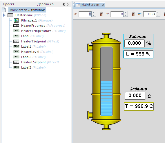The width and height of the screenshot is (165, 143).
Task: Click temperature setpoint field next to C
Action: pyautogui.click(x=135, y=96)
